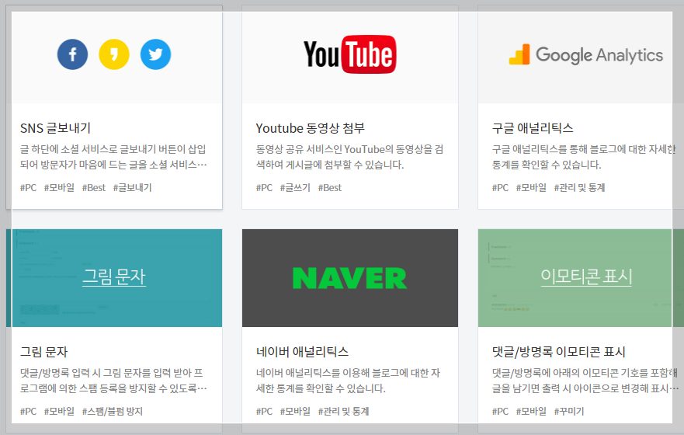Click #모바일 tag in 그림 문자 card
684x435 pixels.
pos(59,411)
